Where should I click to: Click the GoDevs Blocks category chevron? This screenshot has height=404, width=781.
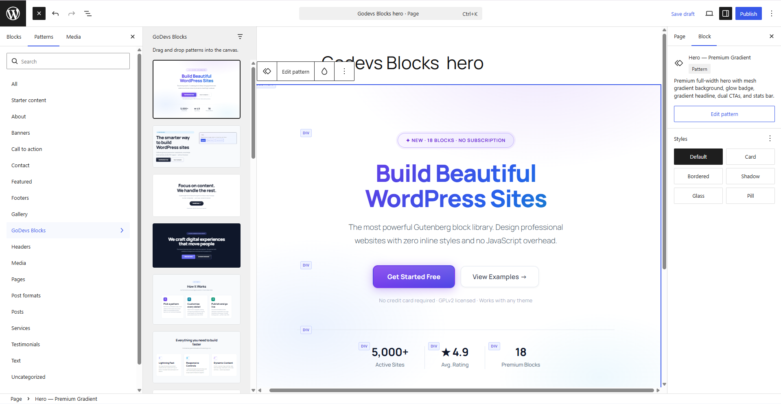point(122,230)
